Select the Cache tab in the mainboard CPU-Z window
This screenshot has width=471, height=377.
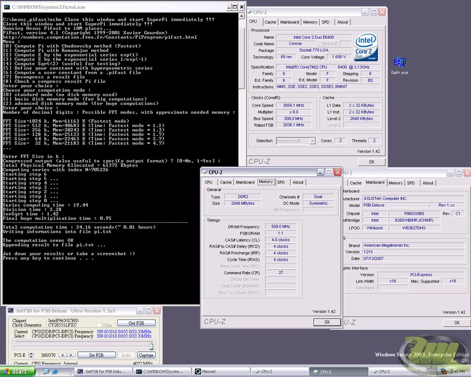[356, 183]
